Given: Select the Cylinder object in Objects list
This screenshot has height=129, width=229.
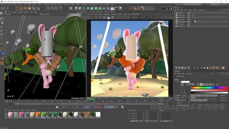Looking at the screenshot, I should [180, 13].
